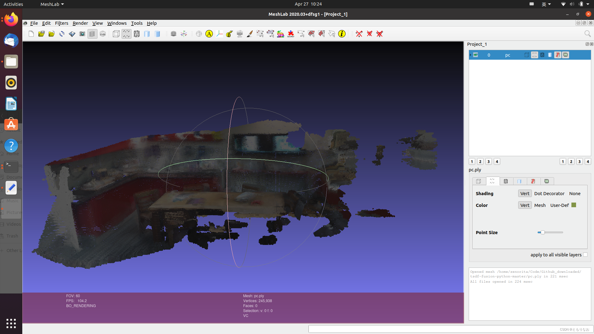Open the Help menu
This screenshot has width=594, height=334.
tap(152, 23)
